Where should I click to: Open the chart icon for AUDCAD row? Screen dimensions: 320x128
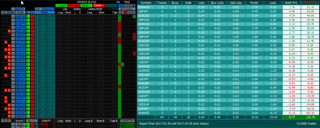(x=13, y=16)
